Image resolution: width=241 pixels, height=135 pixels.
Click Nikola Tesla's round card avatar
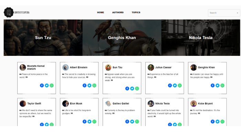(151, 103)
